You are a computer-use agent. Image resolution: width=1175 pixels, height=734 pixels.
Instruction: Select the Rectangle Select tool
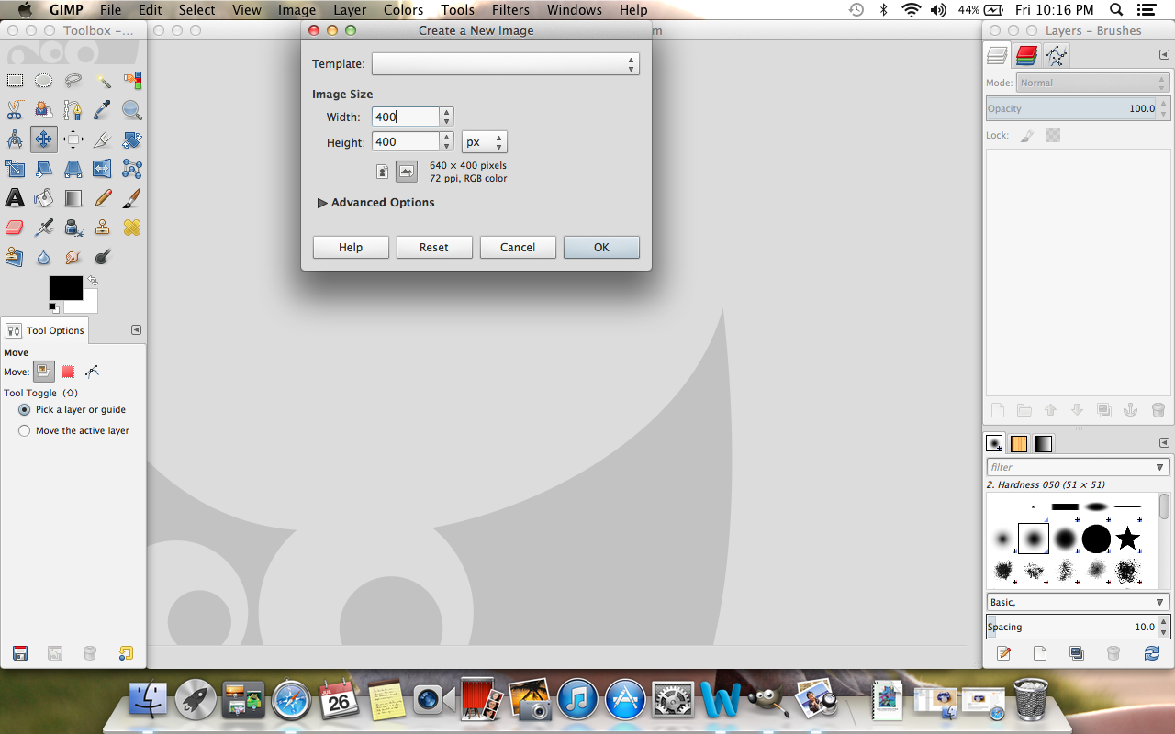pos(15,81)
